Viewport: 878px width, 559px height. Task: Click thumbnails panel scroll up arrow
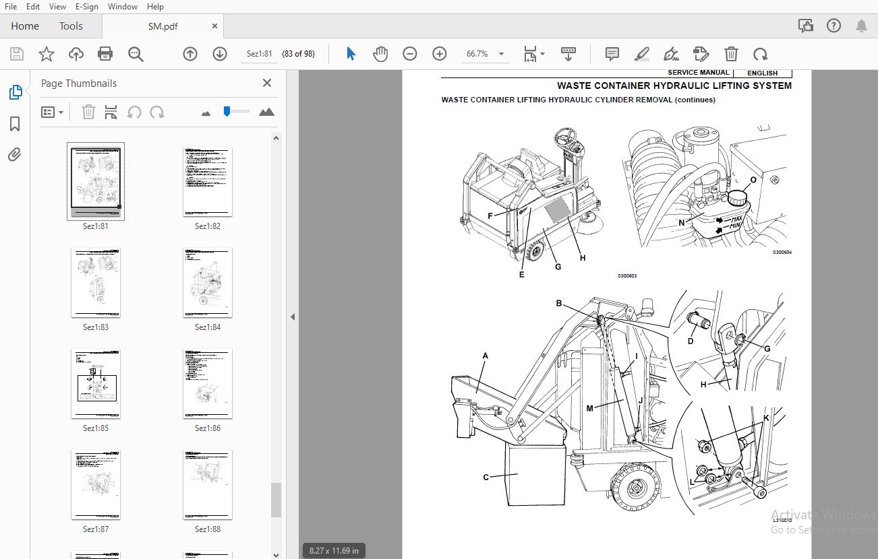275,138
